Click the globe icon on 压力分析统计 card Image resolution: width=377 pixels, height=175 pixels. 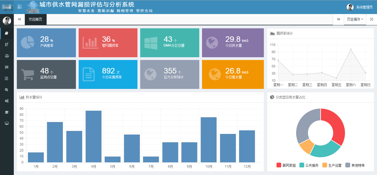click(x=150, y=74)
